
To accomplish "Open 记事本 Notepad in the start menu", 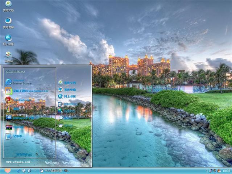I will pos(14,136).
